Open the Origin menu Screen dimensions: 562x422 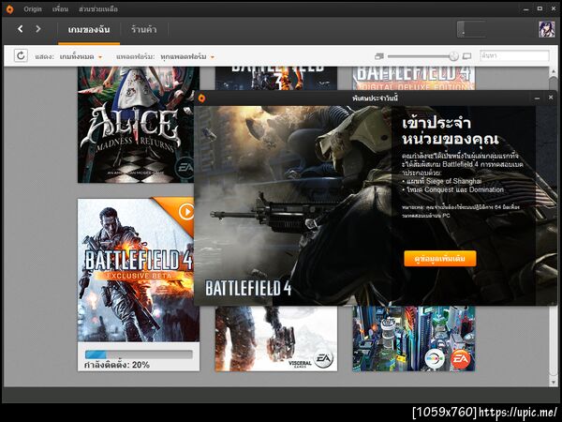click(x=33, y=9)
